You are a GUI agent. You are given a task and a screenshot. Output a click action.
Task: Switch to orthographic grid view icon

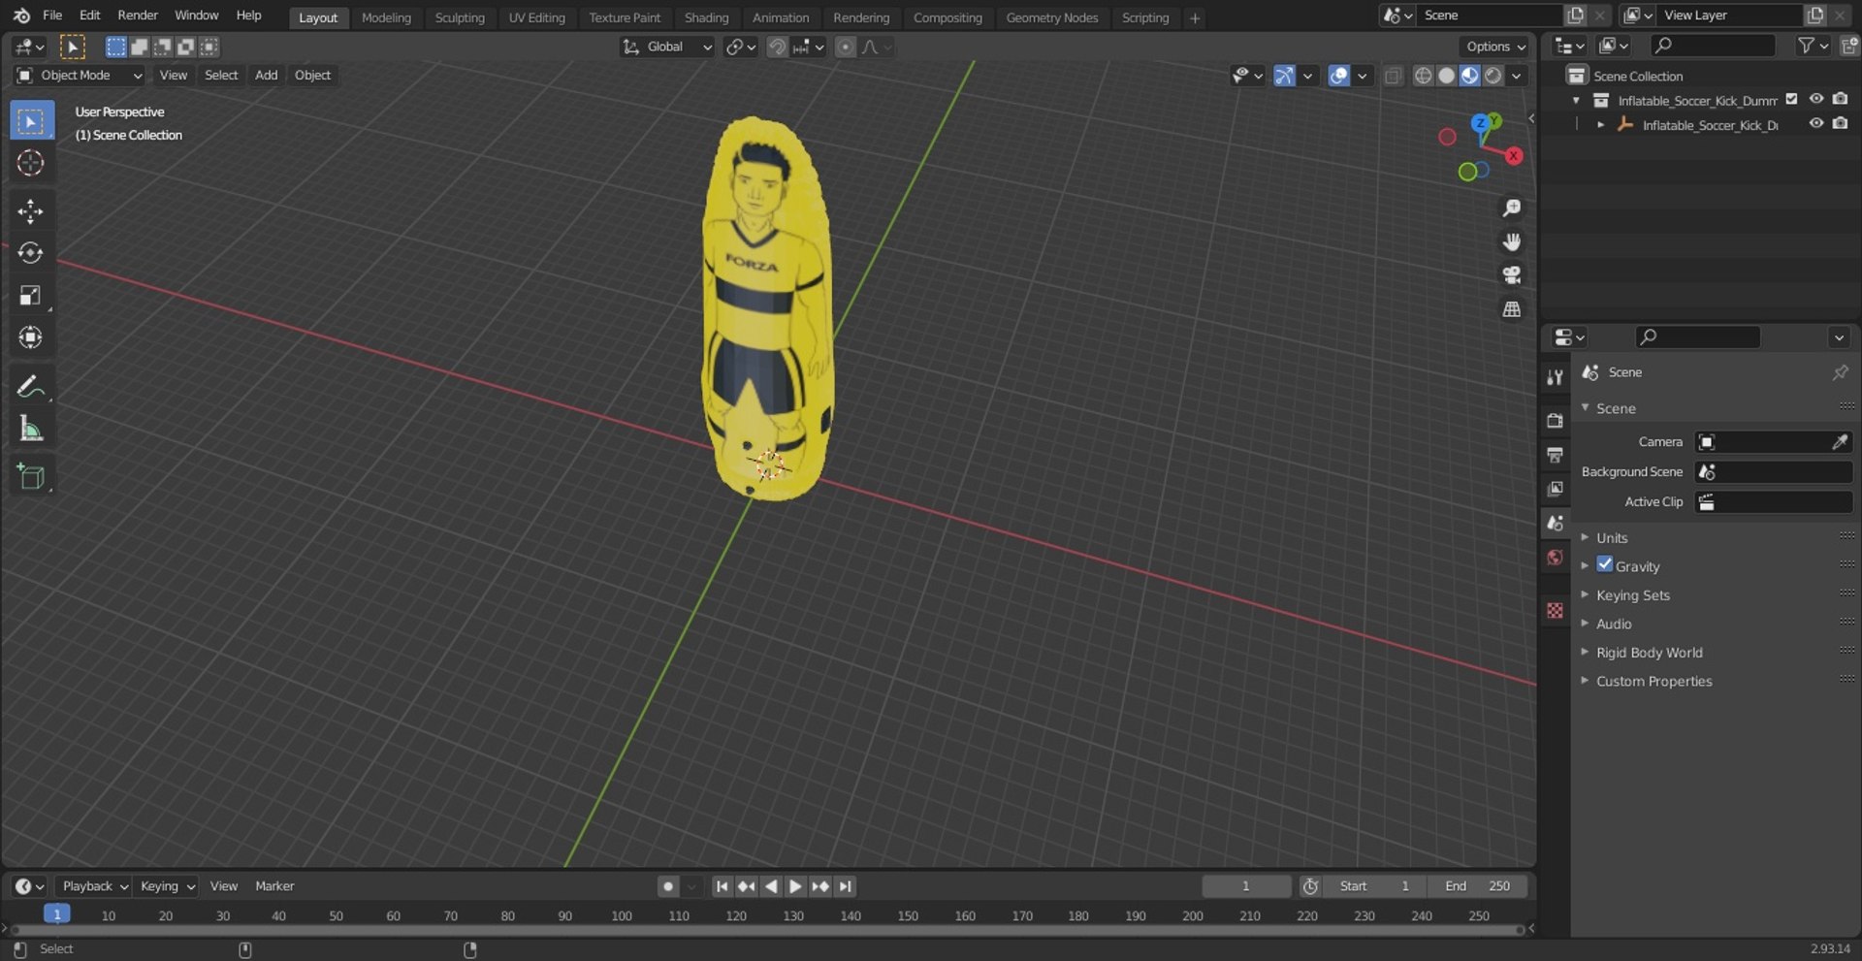pyautogui.click(x=1511, y=309)
